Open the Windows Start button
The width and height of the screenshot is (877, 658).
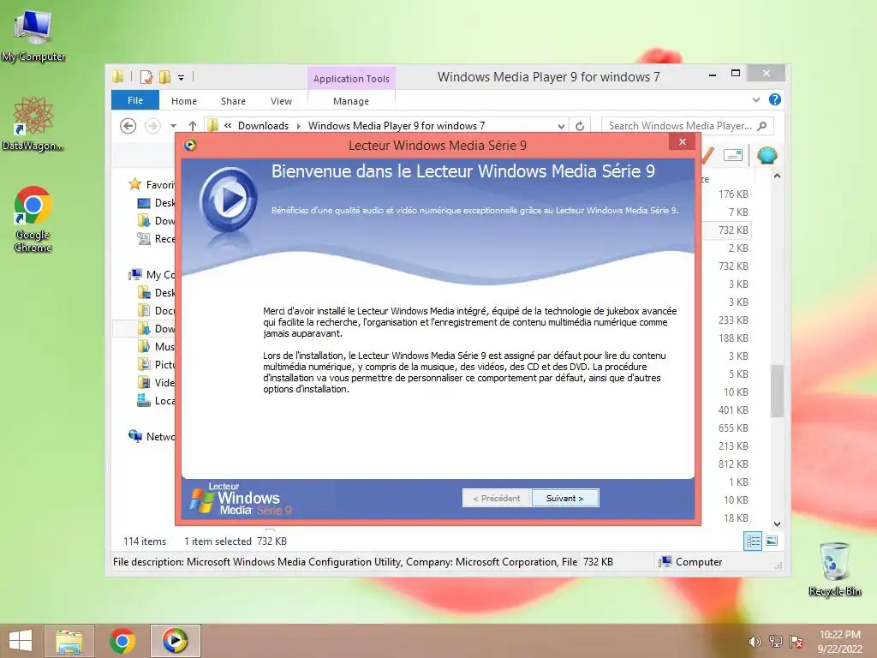click(x=21, y=641)
